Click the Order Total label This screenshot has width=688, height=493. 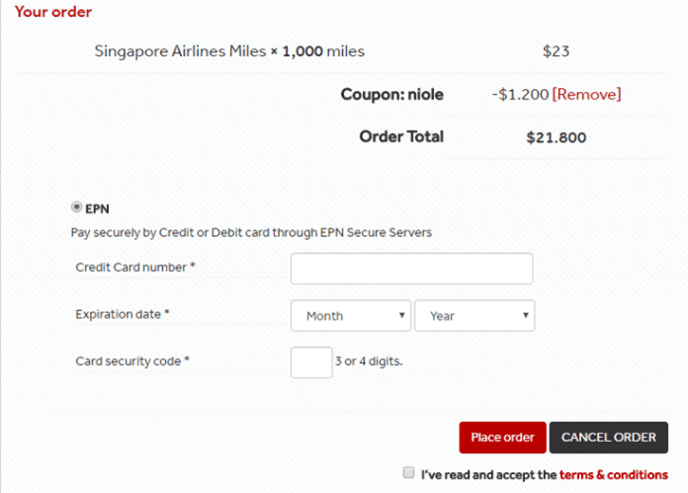(401, 136)
